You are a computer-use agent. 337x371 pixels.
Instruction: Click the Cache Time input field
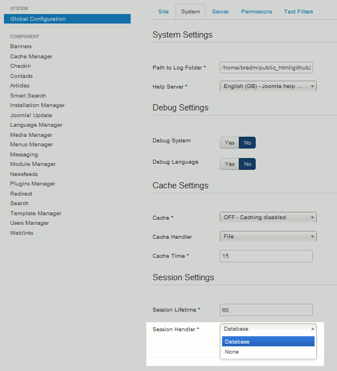(266, 256)
